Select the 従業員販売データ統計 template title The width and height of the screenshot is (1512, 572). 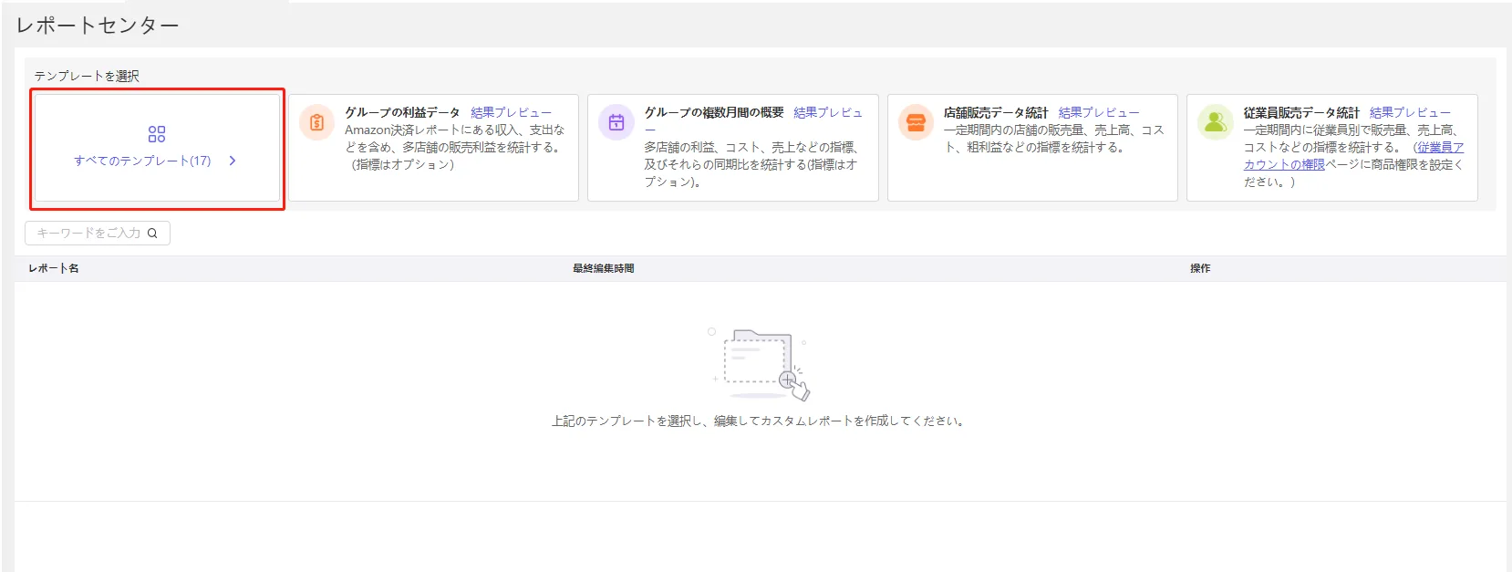pos(1301,112)
